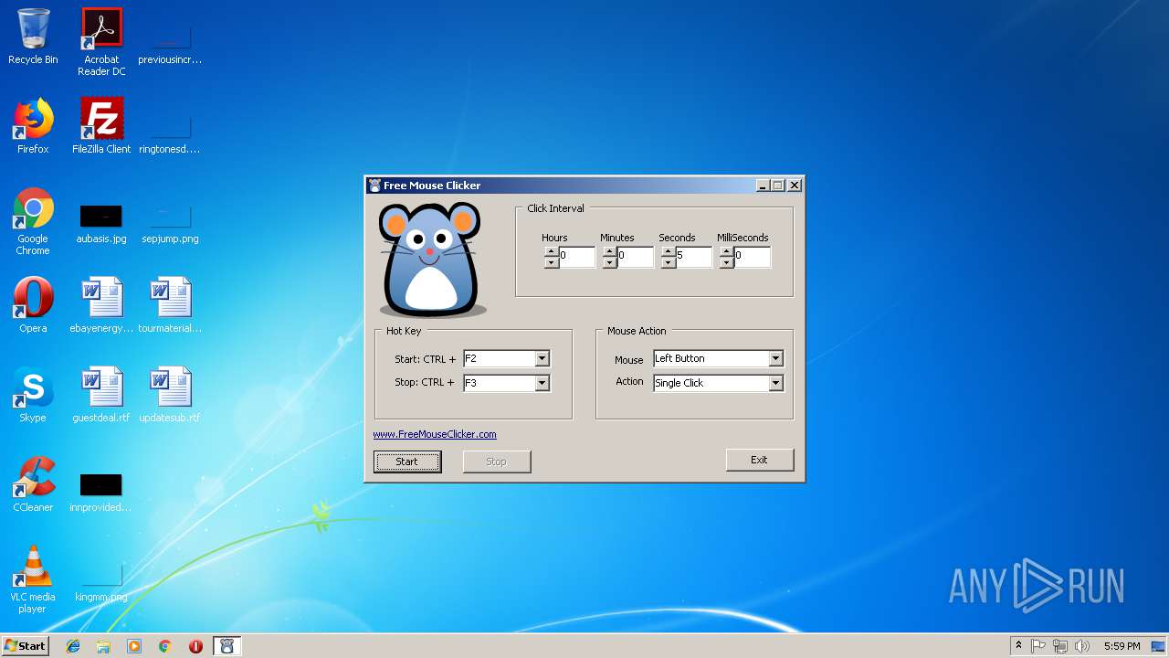This screenshot has height=658, width=1169.
Task: Select the aubasis.jpg file icon
Action: 101,225
